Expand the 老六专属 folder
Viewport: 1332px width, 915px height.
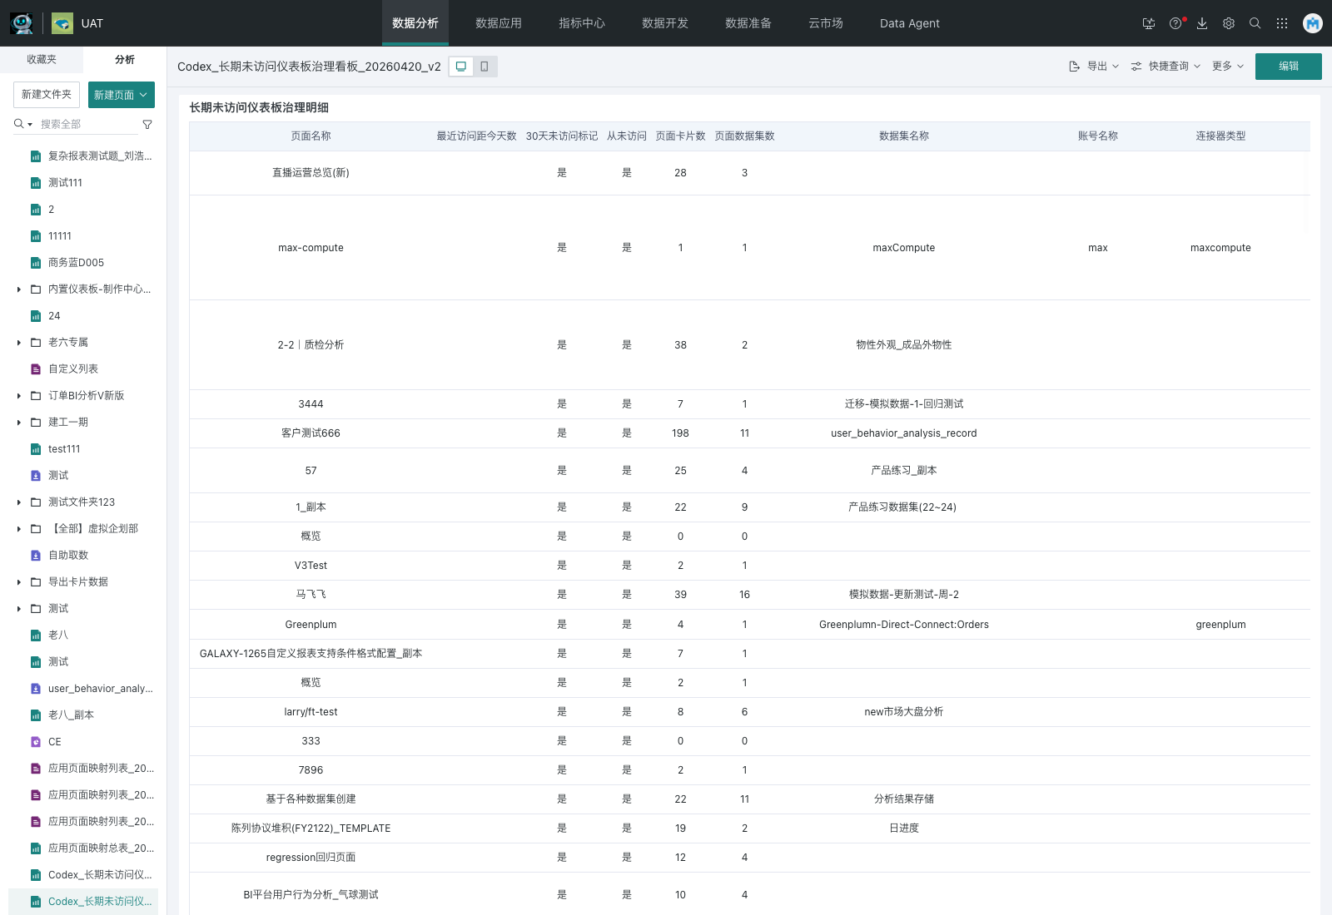tap(19, 343)
